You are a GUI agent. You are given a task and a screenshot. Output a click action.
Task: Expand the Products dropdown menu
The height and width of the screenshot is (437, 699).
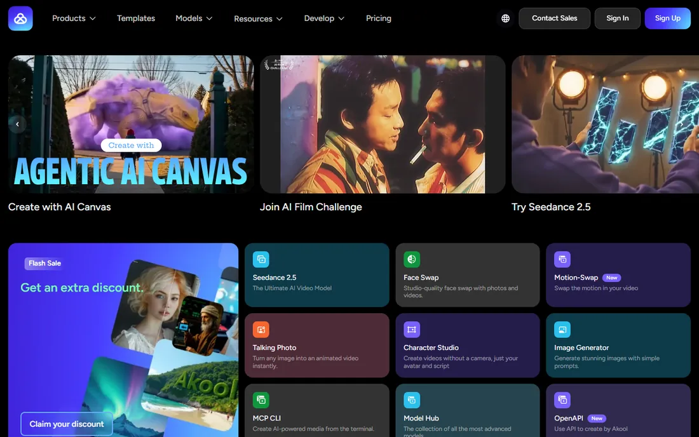[x=74, y=18]
